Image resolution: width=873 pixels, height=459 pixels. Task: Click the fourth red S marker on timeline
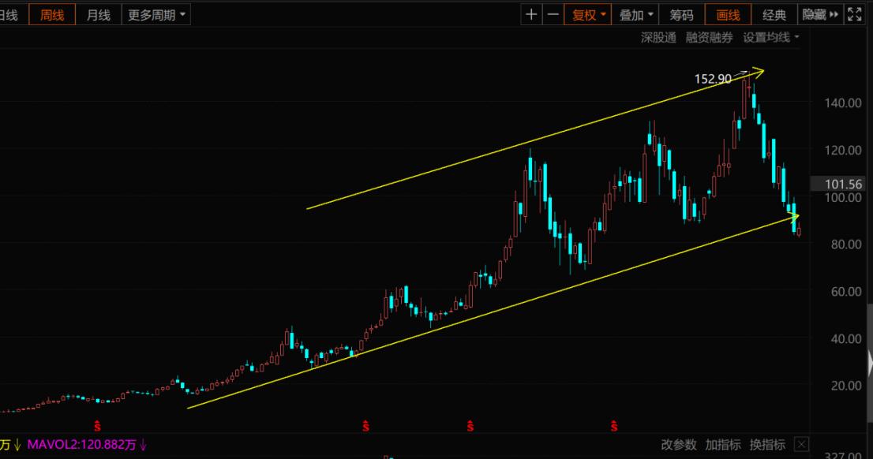pyautogui.click(x=614, y=427)
